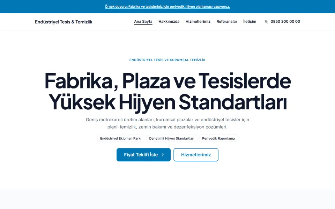Click the phone icon in the header
The image size is (335, 209).
pyautogui.click(x=266, y=22)
